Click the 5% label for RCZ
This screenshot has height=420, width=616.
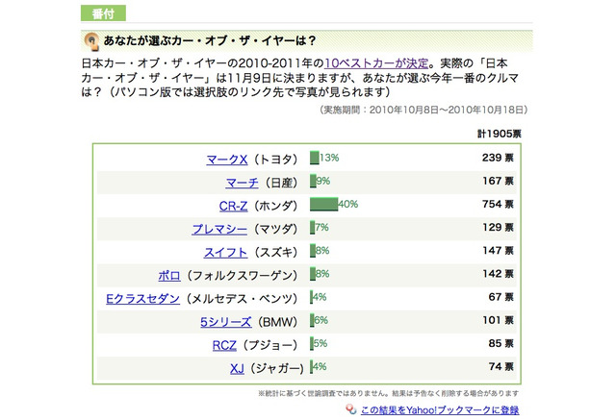[321, 343]
